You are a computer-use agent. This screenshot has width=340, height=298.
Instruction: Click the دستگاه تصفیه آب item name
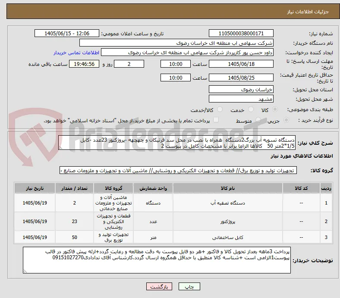pyautogui.click(x=228, y=203)
